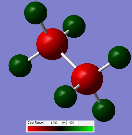
Task: Click the bond to the topmost green atom
Action: (x=44, y=28)
